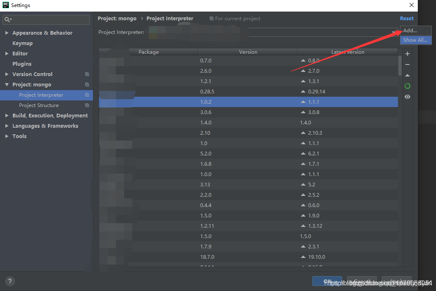Click the plus icon to install a package

pos(407,54)
